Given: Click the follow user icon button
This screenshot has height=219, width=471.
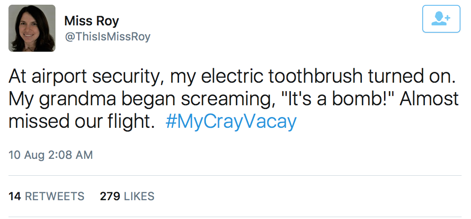Looking at the screenshot, I should click(441, 19).
